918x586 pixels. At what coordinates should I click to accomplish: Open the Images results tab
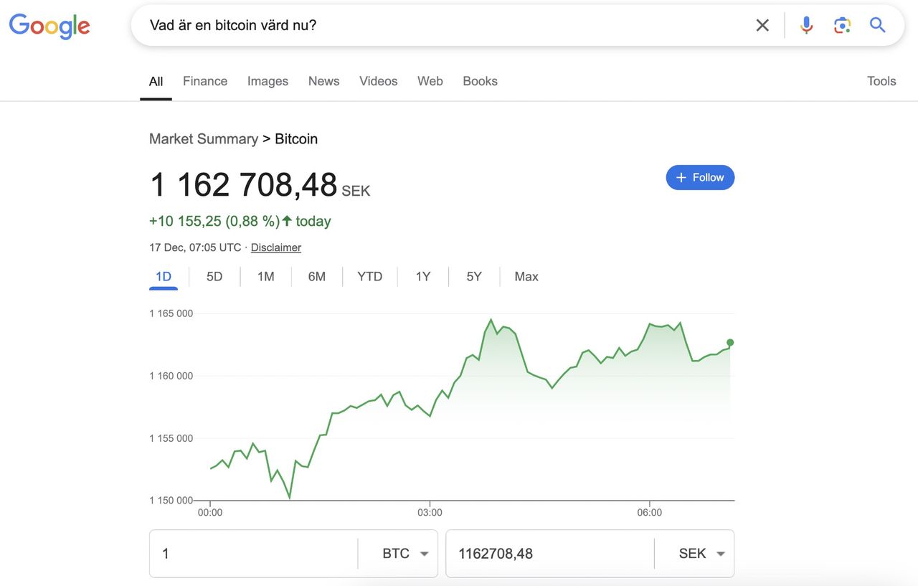point(268,81)
